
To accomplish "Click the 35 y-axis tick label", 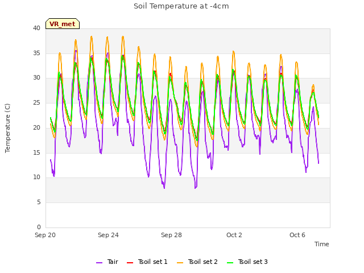I will pyautogui.click(x=36, y=53).
